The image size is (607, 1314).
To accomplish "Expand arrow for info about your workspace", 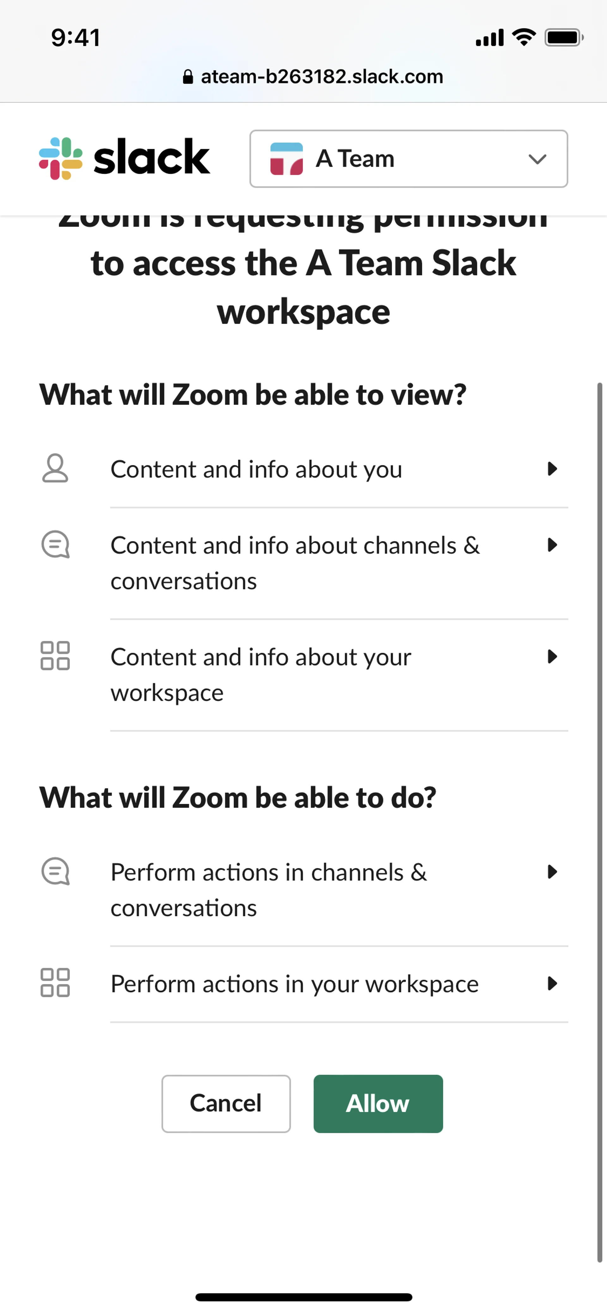I will click(x=552, y=657).
